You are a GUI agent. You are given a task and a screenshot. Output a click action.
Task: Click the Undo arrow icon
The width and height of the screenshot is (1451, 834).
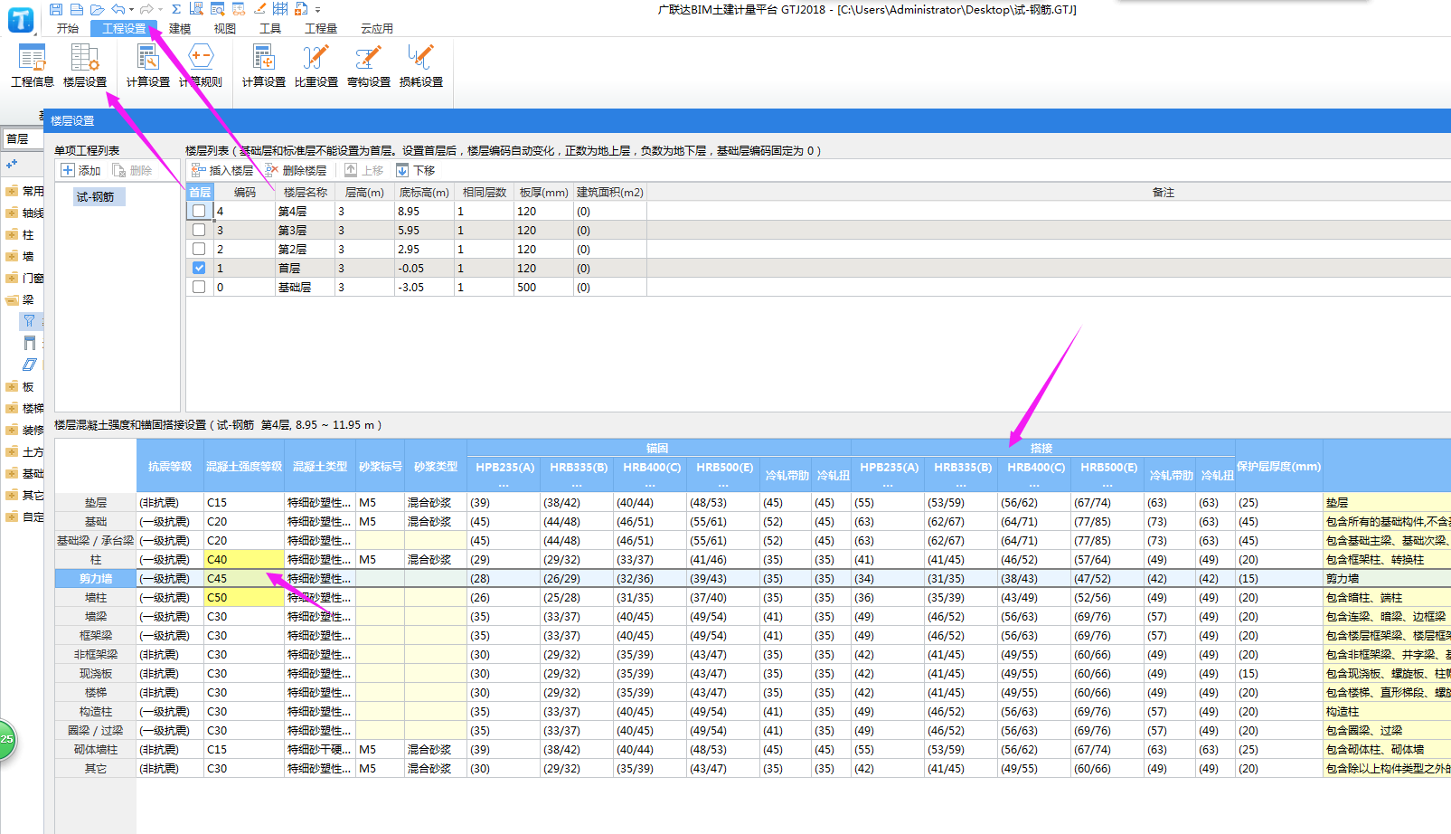[x=118, y=9]
